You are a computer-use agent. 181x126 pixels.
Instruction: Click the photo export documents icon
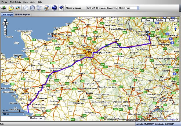pyautogui.click(x=47, y=8)
